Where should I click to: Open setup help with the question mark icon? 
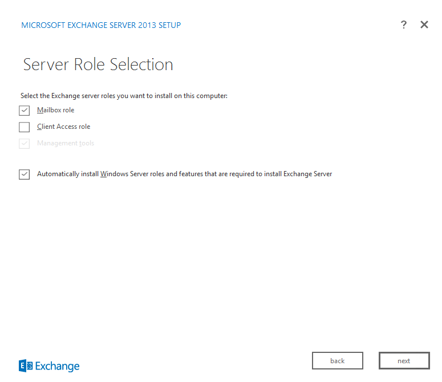click(404, 25)
